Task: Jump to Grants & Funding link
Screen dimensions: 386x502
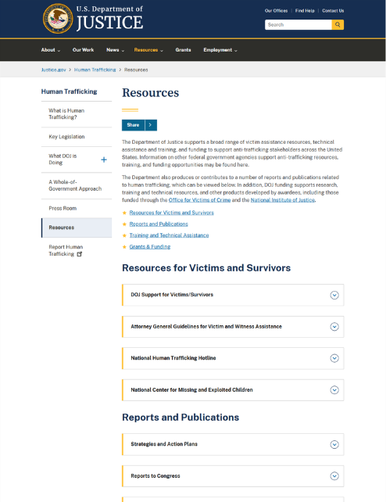Action: [x=150, y=247]
